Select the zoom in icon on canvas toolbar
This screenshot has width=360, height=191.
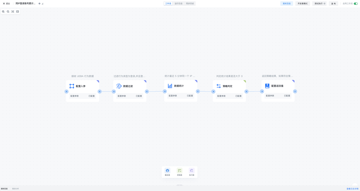point(3,12)
